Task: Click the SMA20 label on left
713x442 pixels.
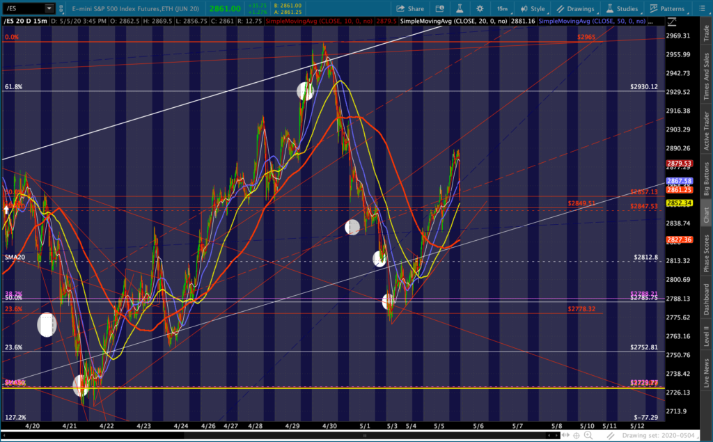Action: [x=15, y=257]
